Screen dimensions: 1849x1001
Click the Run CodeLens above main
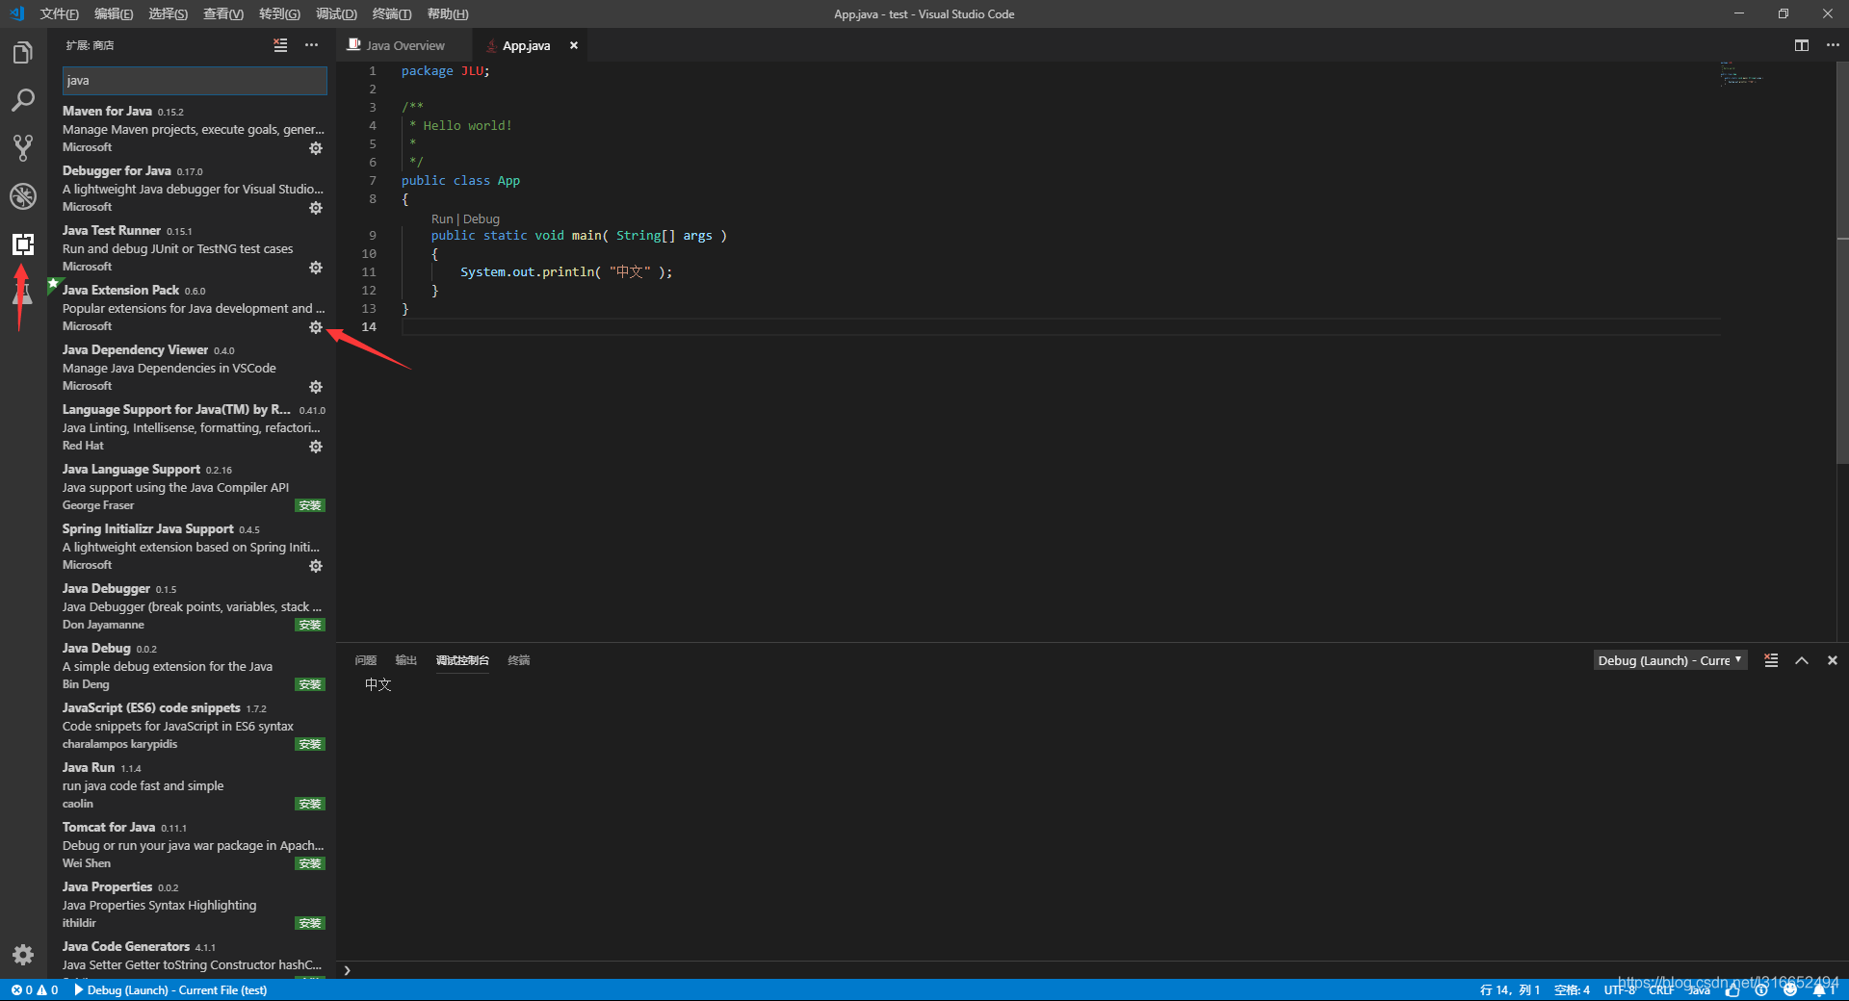coord(442,218)
